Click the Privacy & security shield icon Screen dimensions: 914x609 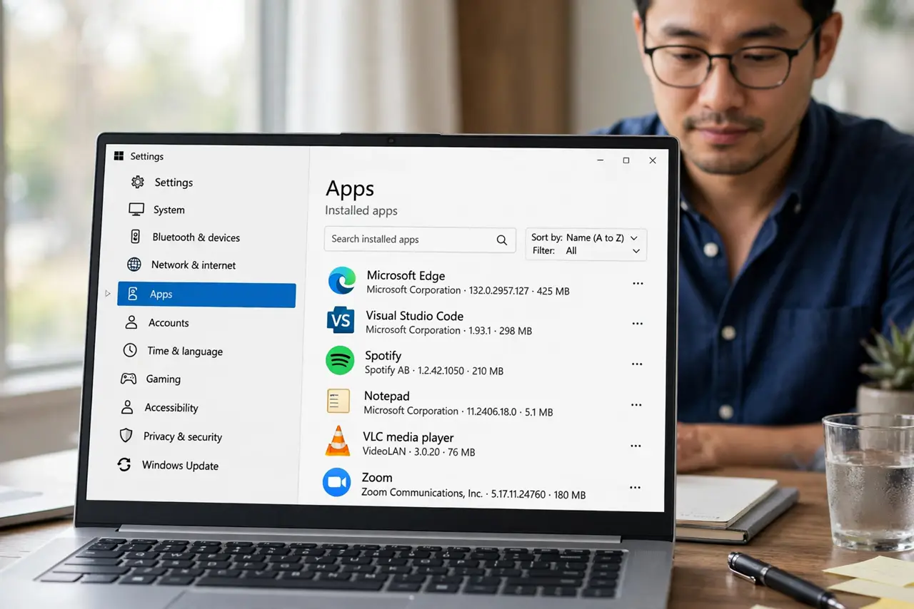pos(126,436)
